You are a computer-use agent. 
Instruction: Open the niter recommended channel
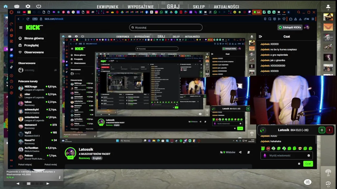click(x=37, y=96)
